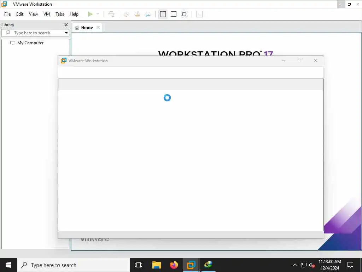
Task: Click the globe application taskbar icon
Action: [x=208, y=265]
